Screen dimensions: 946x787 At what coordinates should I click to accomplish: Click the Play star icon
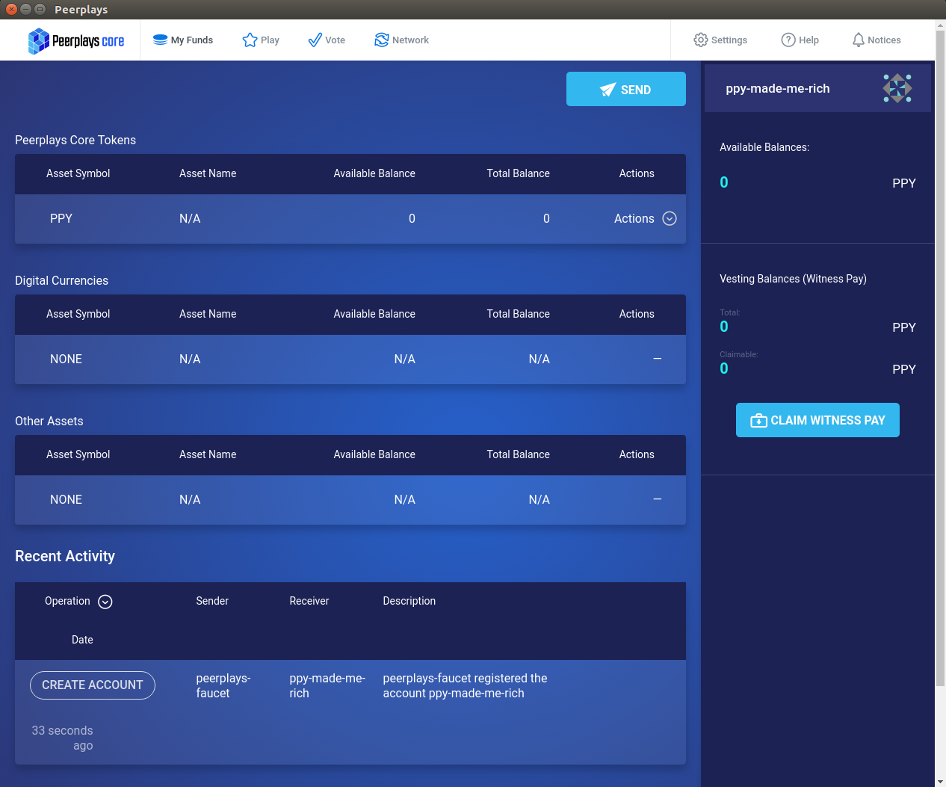(x=250, y=40)
